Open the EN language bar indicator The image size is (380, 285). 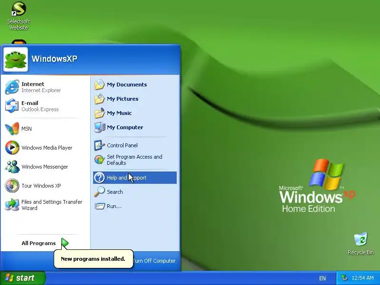click(323, 278)
